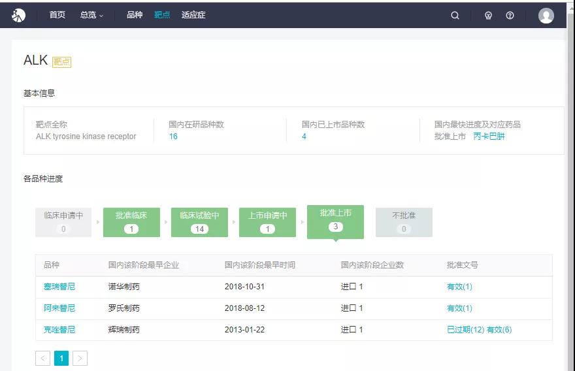
Task: Go to previous page arrow
Action: 43,358
